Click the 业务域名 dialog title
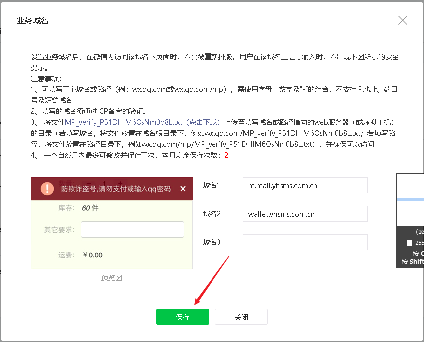This screenshot has height=342, width=424. (x=32, y=20)
